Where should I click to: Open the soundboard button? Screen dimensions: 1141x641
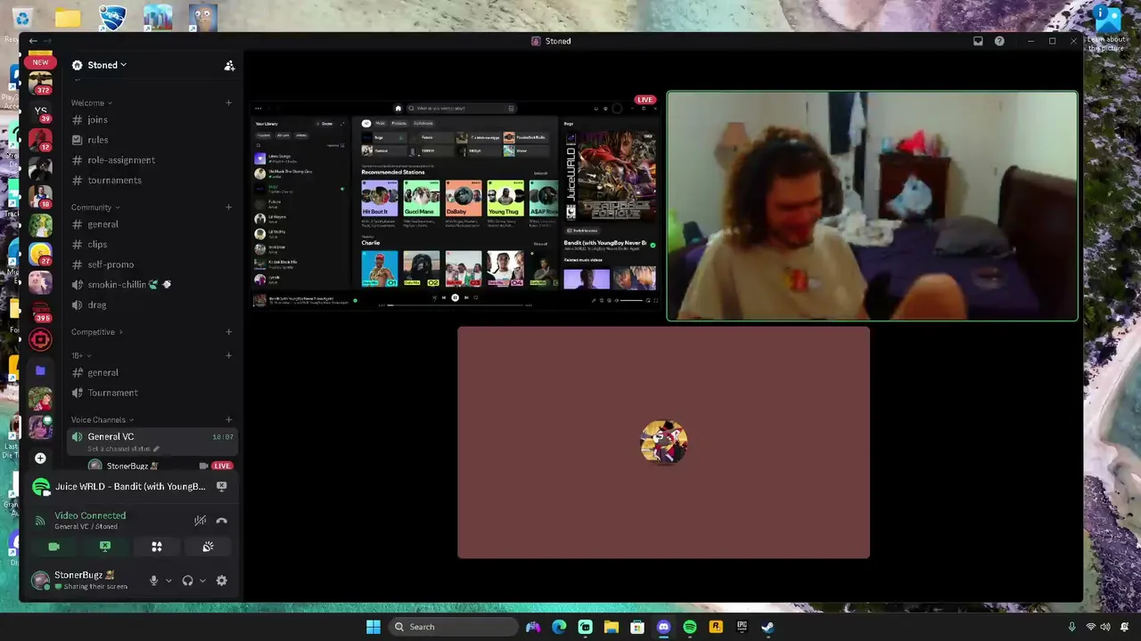[208, 547]
